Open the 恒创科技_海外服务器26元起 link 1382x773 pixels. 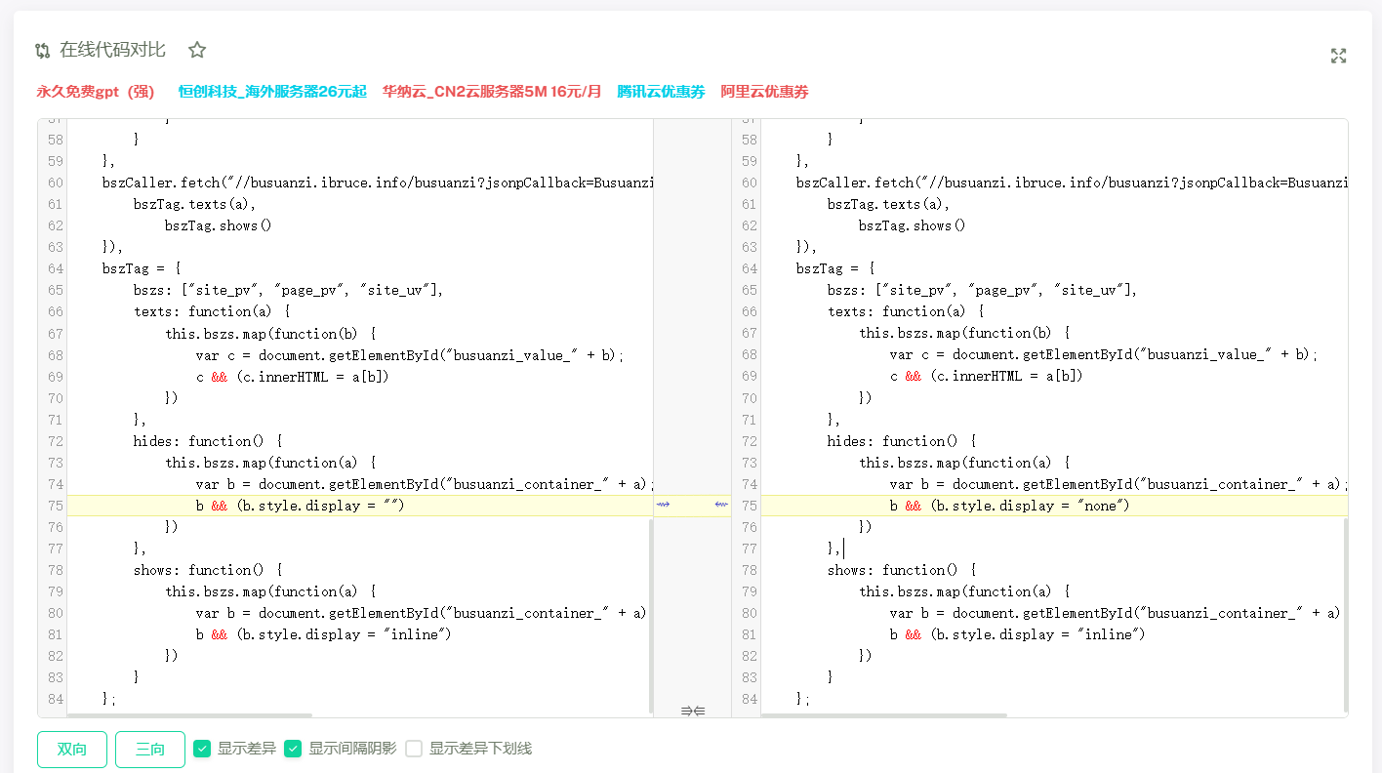point(272,92)
